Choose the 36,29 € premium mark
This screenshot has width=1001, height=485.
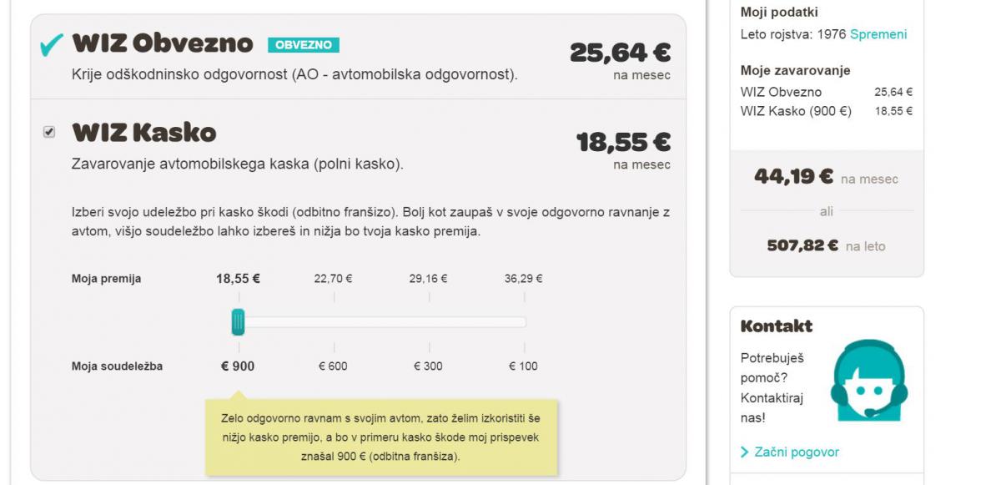523,279
